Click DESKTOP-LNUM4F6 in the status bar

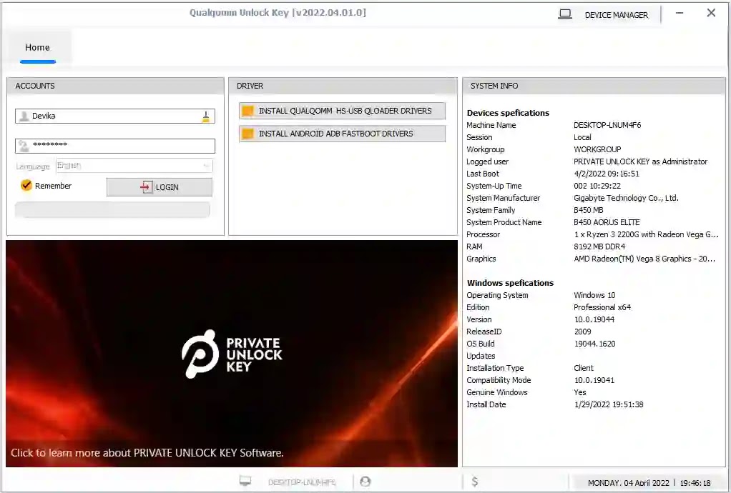point(302,482)
